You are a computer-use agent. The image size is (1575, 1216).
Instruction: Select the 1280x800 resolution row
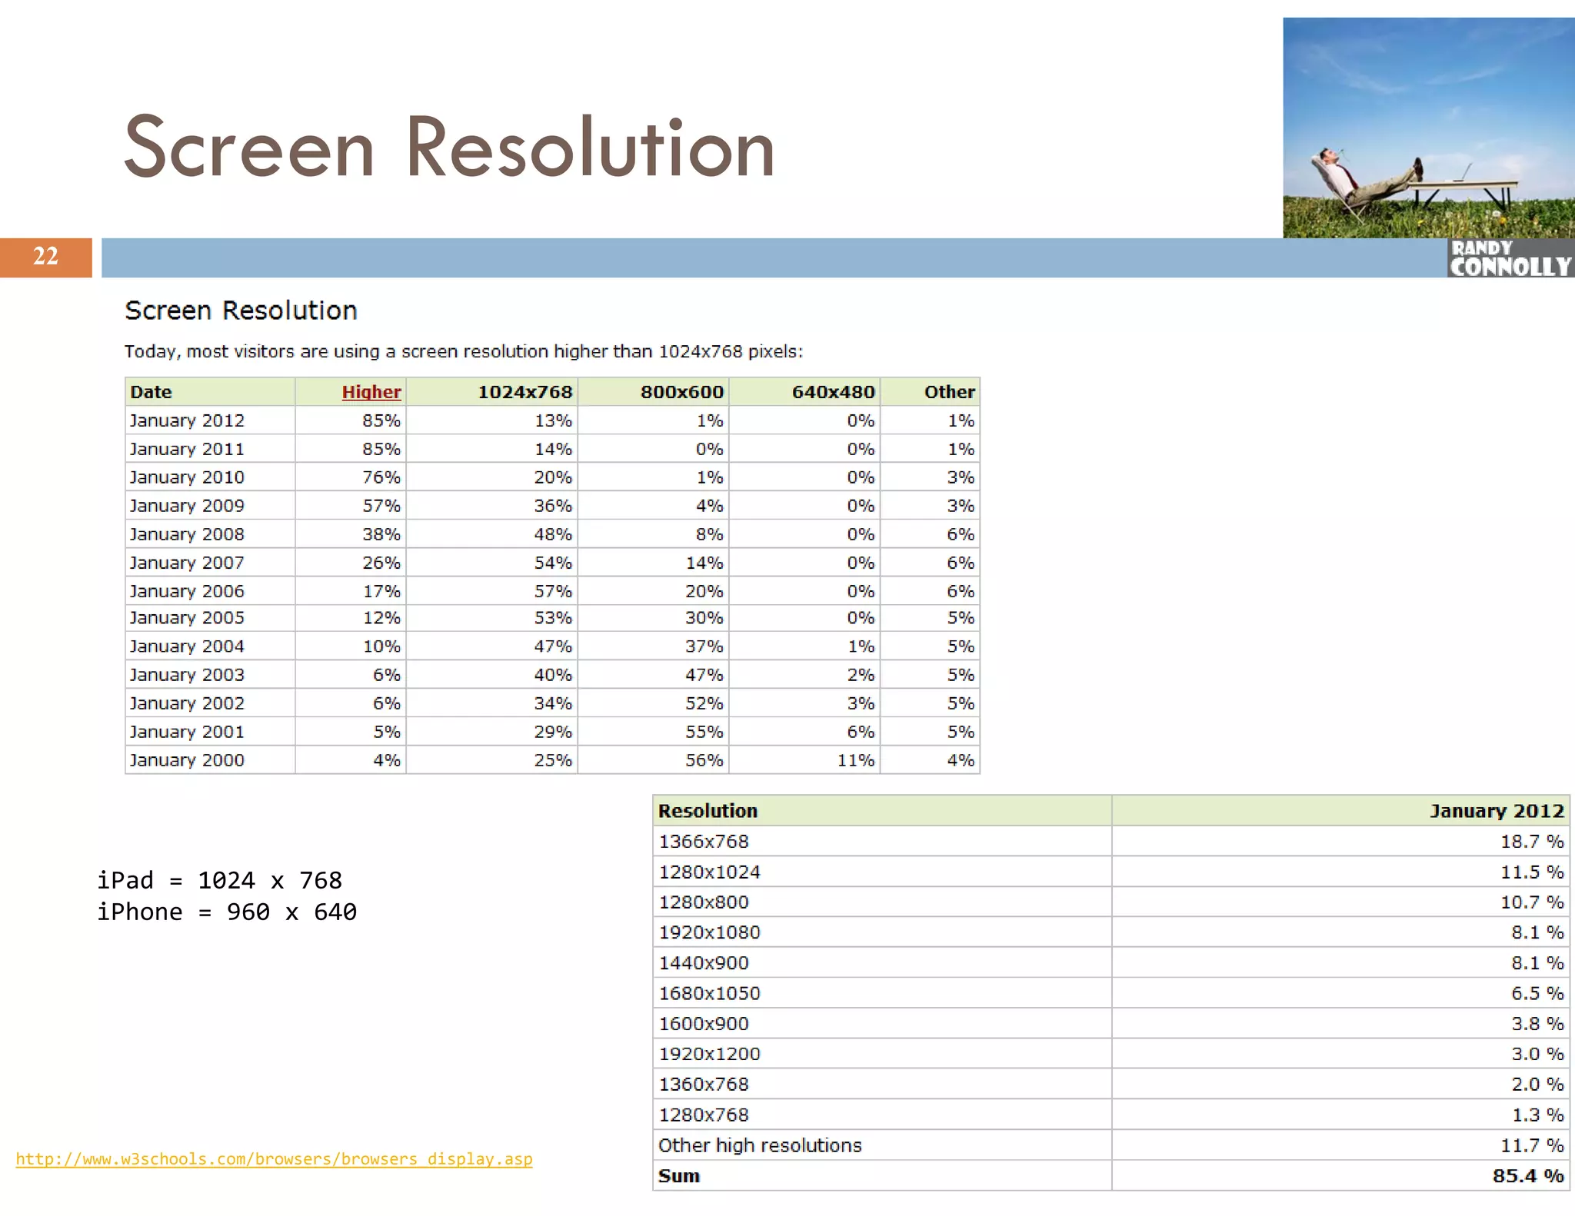pyautogui.click(x=1111, y=902)
